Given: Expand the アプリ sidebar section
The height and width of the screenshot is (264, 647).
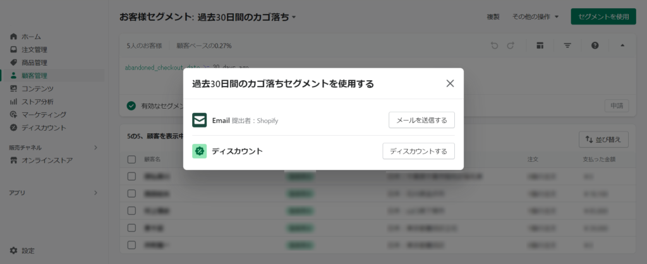Looking at the screenshot, I should coord(95,193).
